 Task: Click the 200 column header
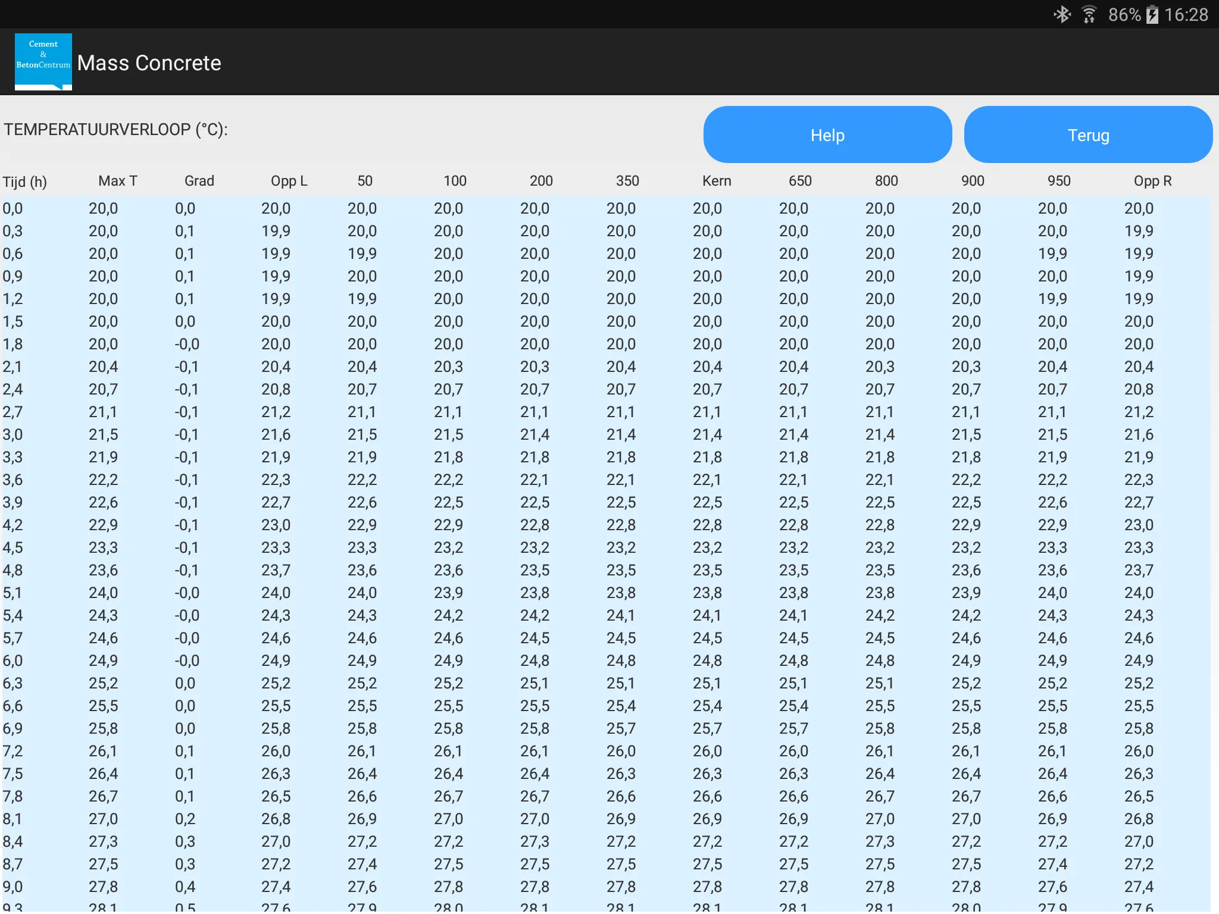coord(541,181)
